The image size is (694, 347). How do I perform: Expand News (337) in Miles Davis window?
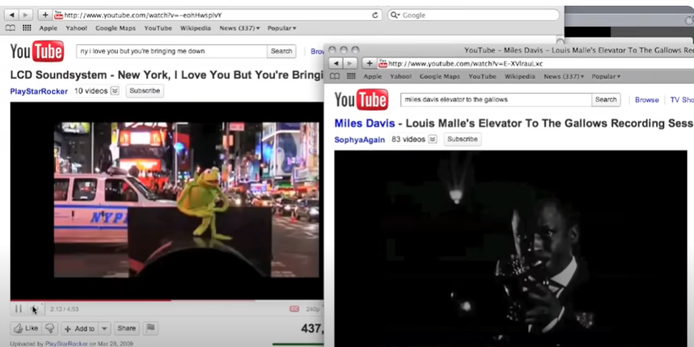point(564,77)
